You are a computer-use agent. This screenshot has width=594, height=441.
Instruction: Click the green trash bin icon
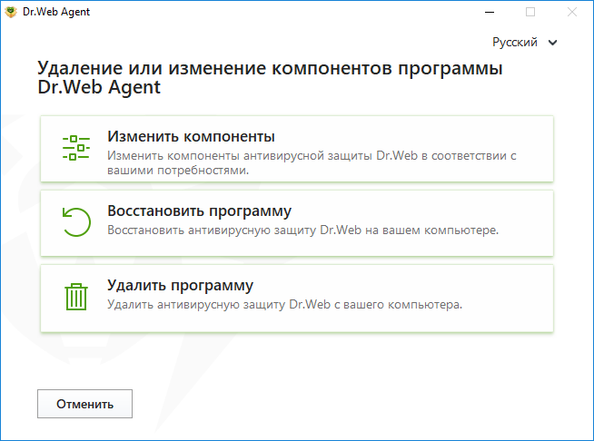click(76, 297)
